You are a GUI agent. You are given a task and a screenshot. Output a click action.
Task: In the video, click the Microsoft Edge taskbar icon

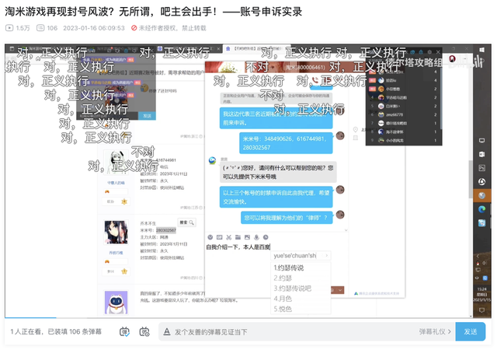(481, 209)
